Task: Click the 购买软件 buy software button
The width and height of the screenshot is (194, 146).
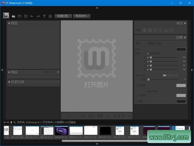Action: (82, 16)
